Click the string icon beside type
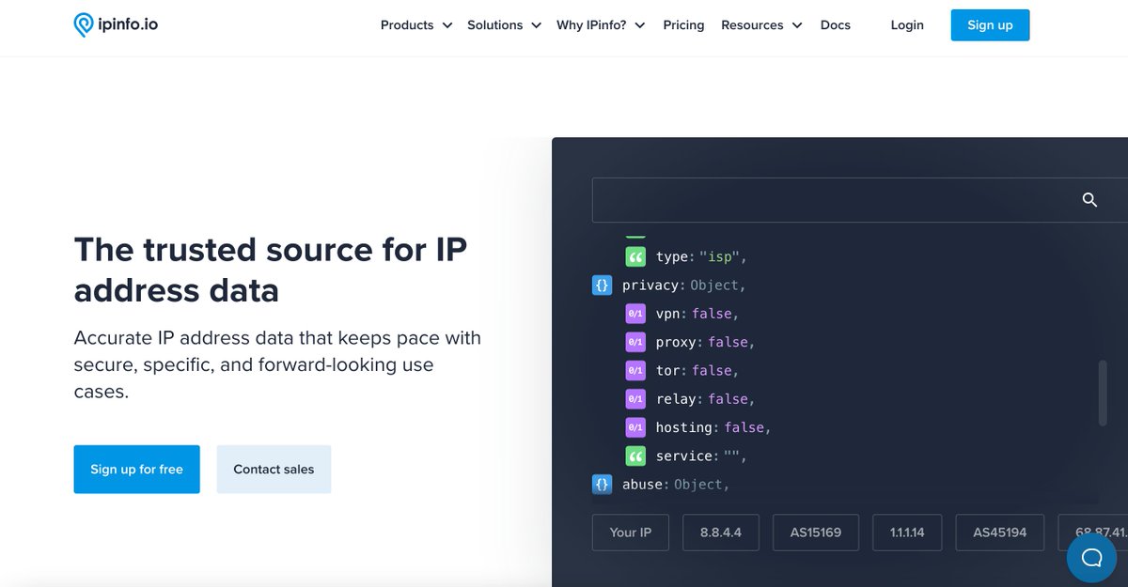 coord(635,256)
